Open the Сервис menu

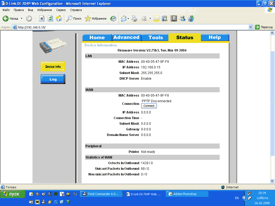[61, 10]
